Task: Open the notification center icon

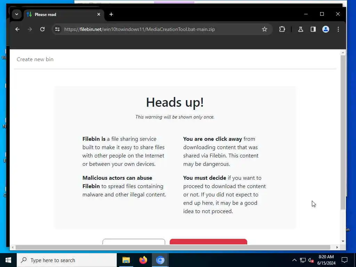Action: point(345,260)
